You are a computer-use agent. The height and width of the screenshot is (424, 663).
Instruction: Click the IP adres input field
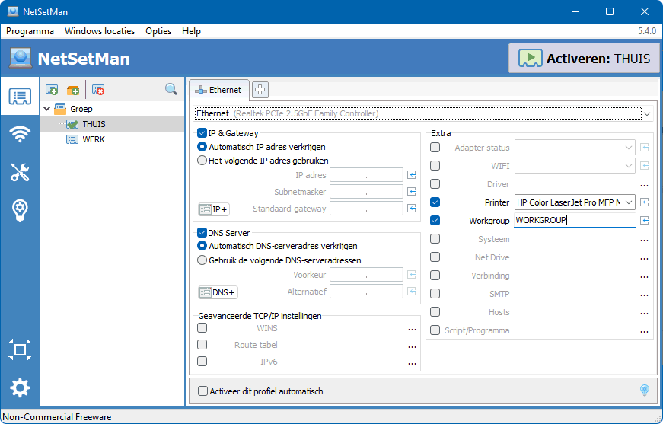coord(366,174)
